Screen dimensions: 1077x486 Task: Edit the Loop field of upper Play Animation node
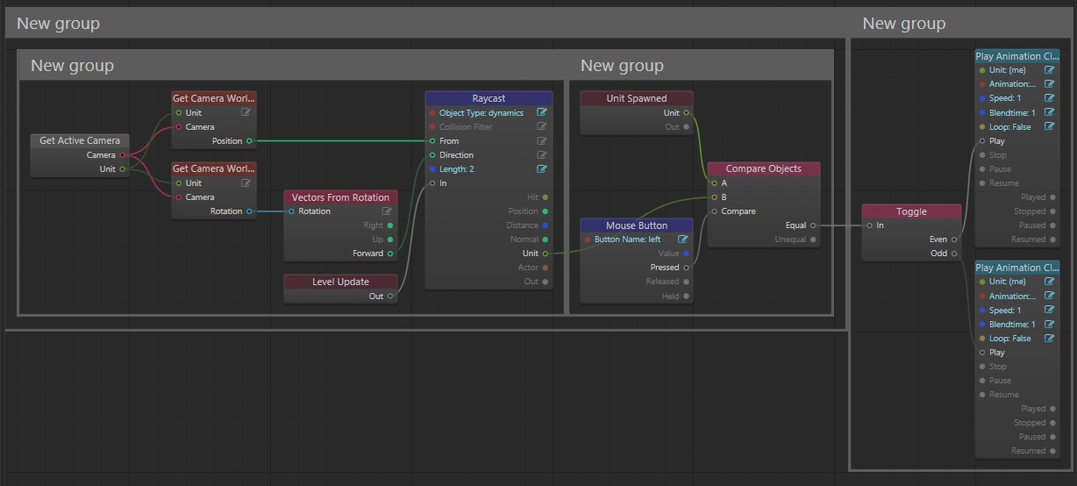(1049, 126)
